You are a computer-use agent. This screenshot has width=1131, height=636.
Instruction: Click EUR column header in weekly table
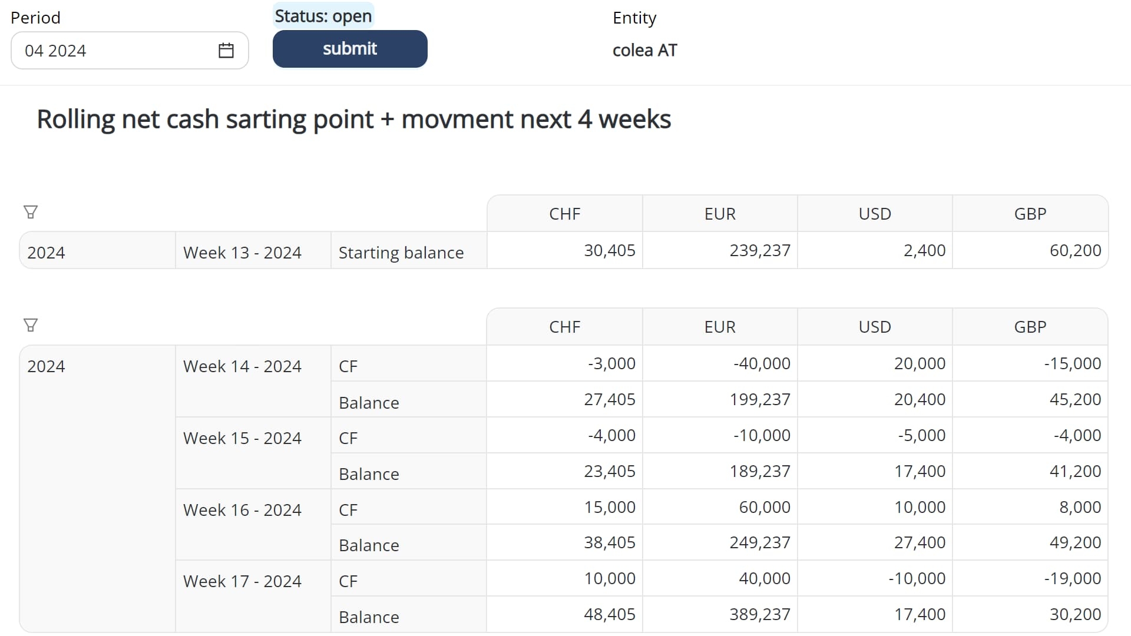coord(719,327)
